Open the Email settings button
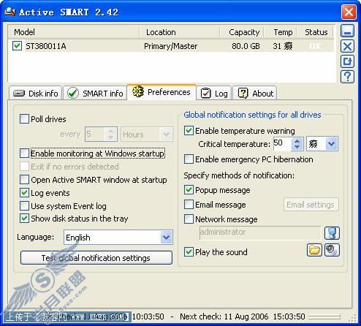The height and width of the screenshot is (326, 361). pyautogui.click(x=311, y=205)
